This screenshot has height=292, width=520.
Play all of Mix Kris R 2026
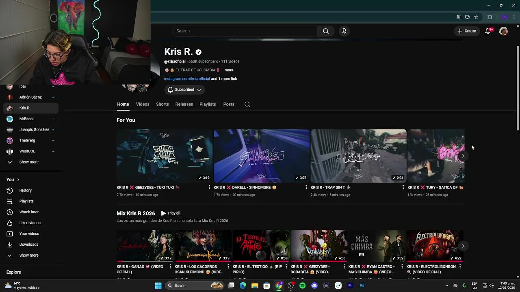171,213
